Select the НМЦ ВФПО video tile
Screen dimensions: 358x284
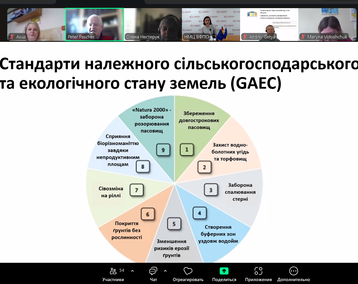pyautogui.click(x=211, y=24)
